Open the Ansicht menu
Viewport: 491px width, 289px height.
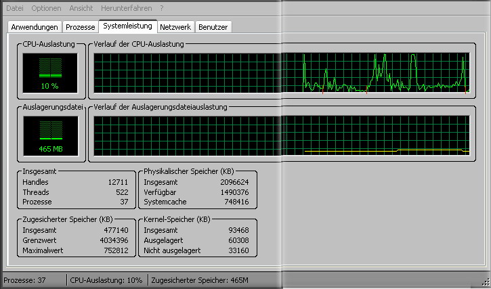81,8
